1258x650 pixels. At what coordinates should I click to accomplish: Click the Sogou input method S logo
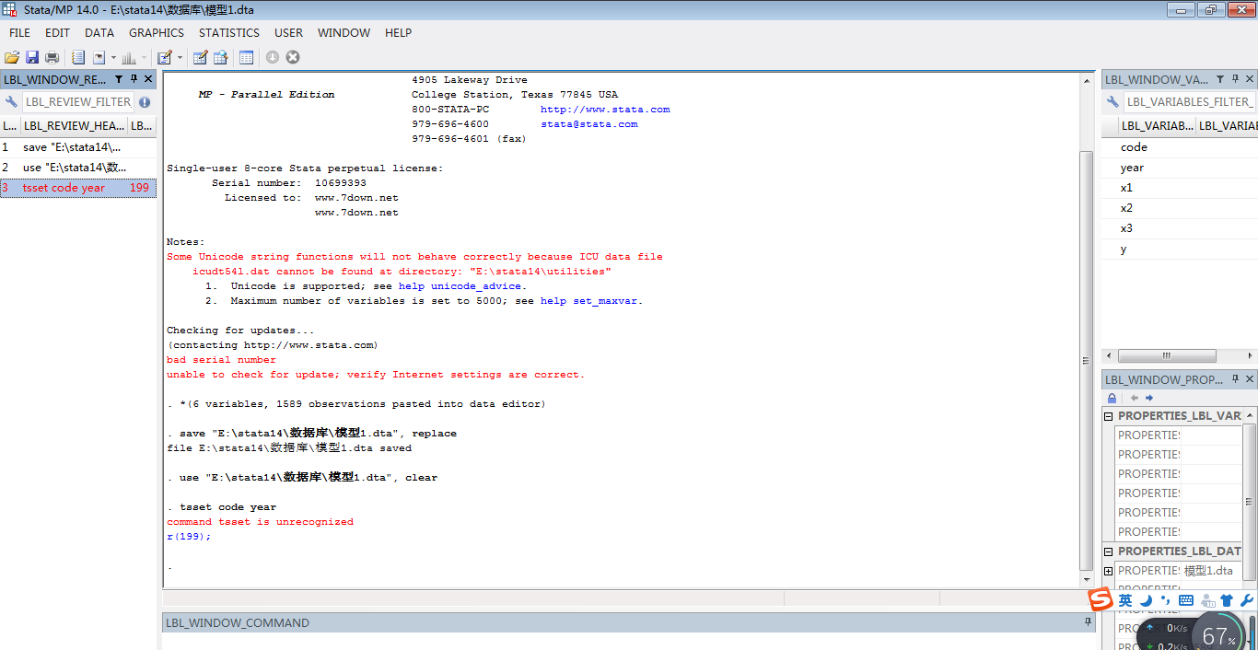(x=1101, y=599)
